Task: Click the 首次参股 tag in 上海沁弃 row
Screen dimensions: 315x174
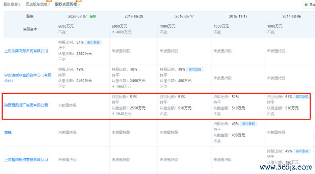Action: [x=93, y=42]
